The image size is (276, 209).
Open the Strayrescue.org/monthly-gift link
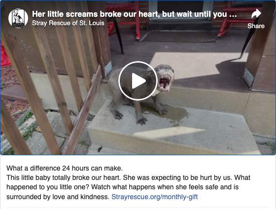[x=155, y=197]
